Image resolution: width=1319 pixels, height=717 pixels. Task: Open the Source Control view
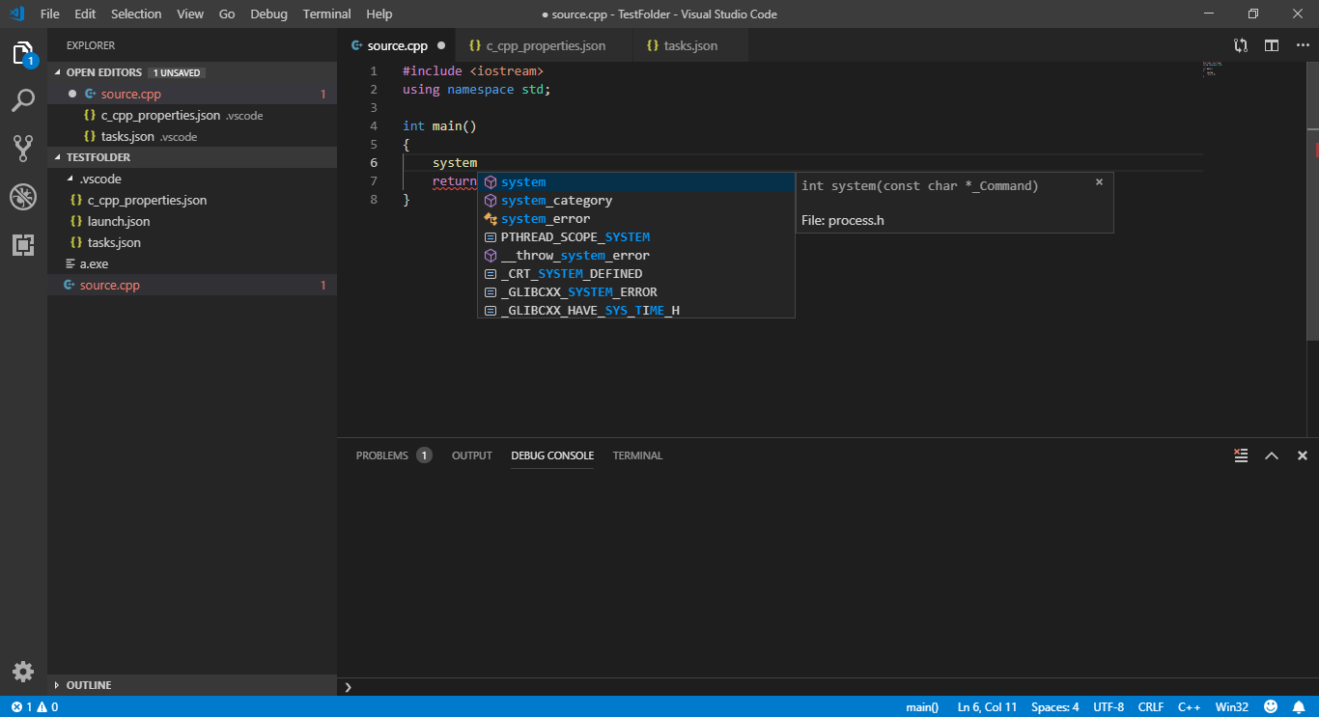click(x=23, y=149)
